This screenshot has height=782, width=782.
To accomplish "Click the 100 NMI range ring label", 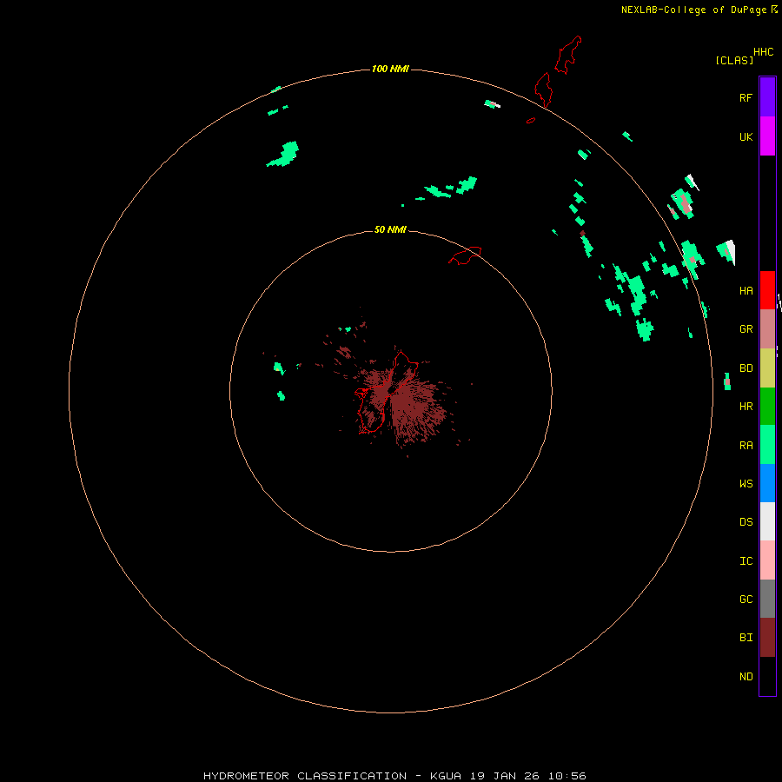I will [390, 69].
